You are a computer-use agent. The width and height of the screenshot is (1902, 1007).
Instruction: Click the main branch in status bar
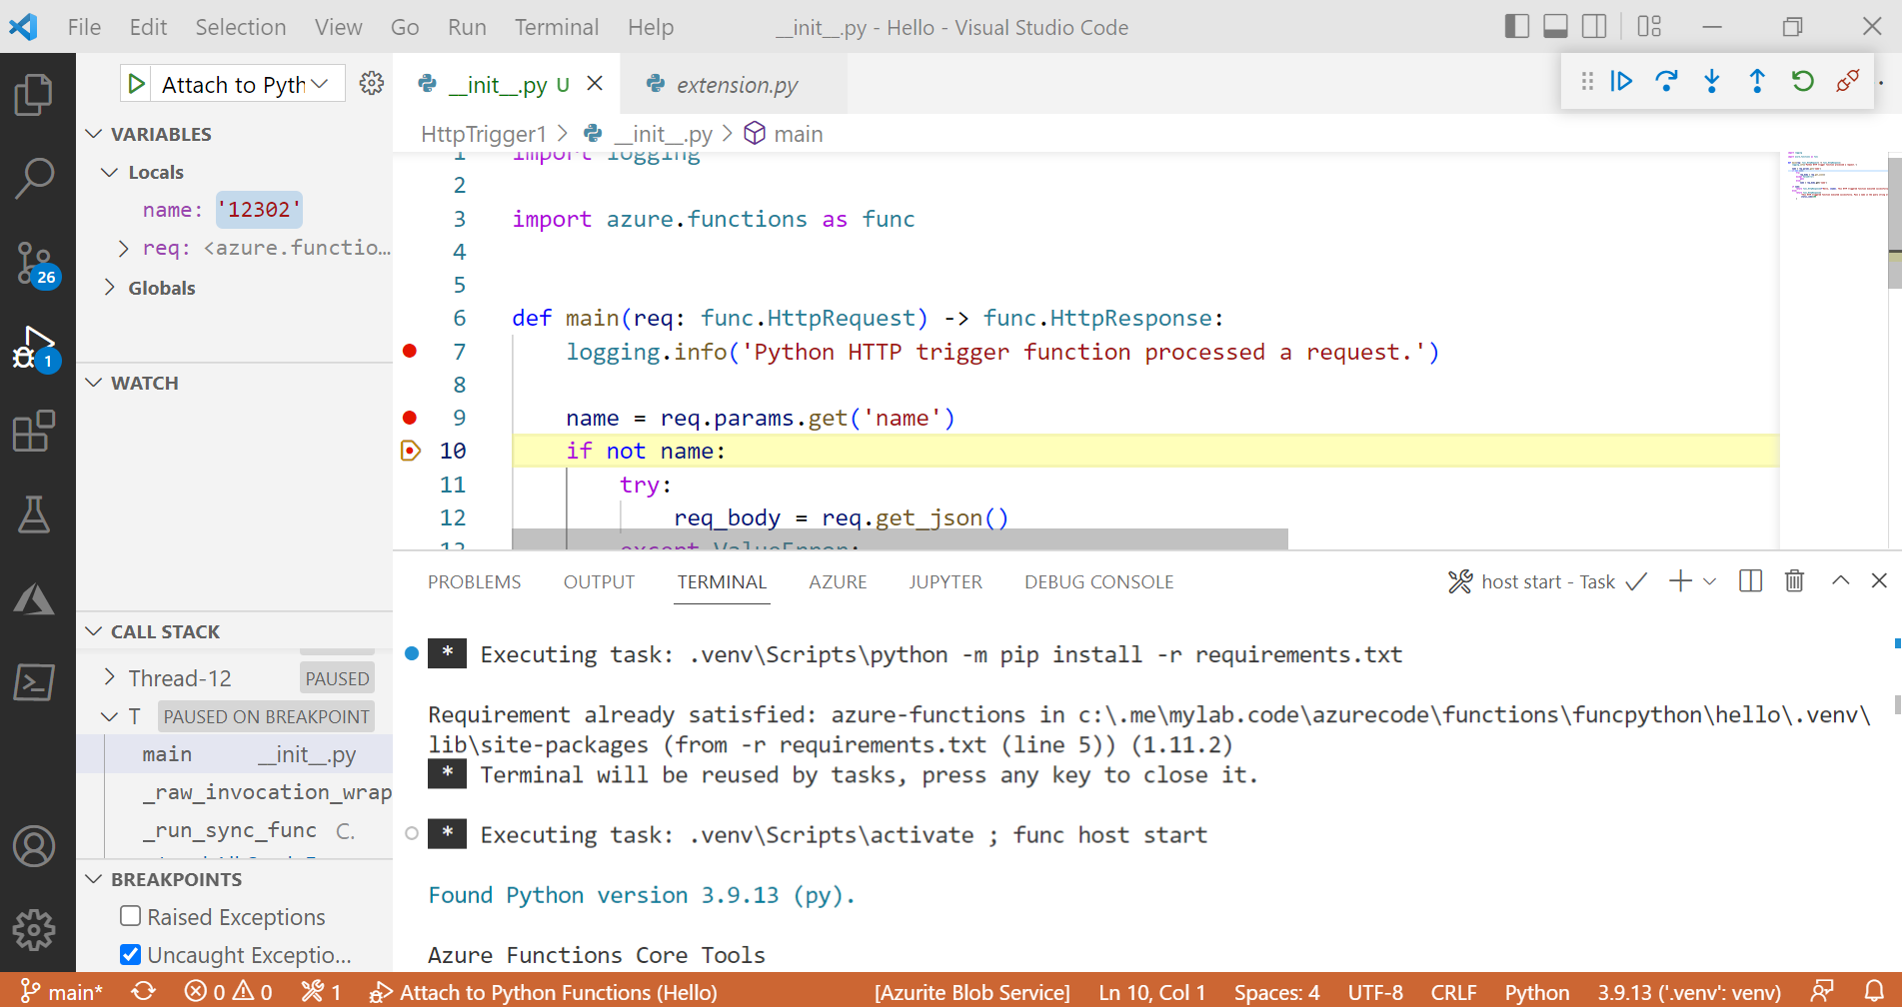click(x=62, y=991)
